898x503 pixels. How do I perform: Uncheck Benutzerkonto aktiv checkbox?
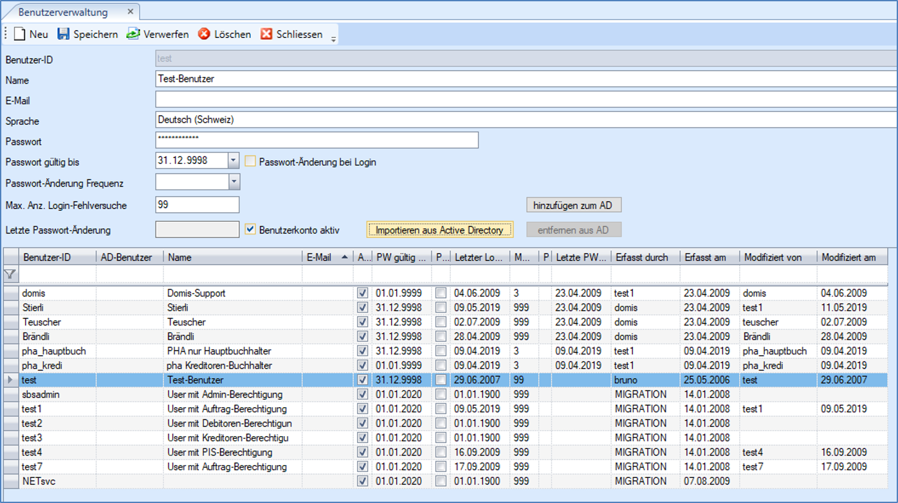point(250,230)
